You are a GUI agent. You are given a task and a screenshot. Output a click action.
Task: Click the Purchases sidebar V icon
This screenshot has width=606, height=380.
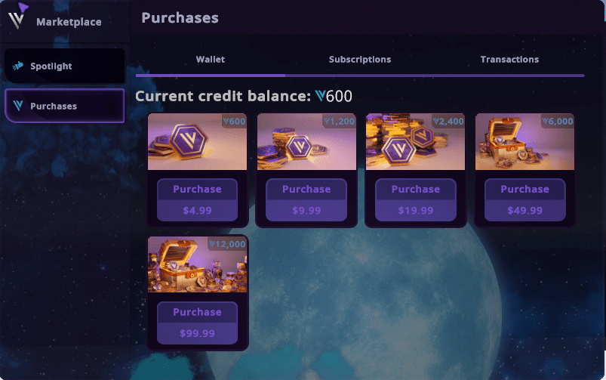[x=18, y=107]
